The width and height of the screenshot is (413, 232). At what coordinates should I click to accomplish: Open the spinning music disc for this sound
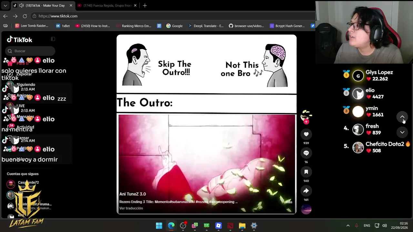pyautogui.click(x=306, y=209)
